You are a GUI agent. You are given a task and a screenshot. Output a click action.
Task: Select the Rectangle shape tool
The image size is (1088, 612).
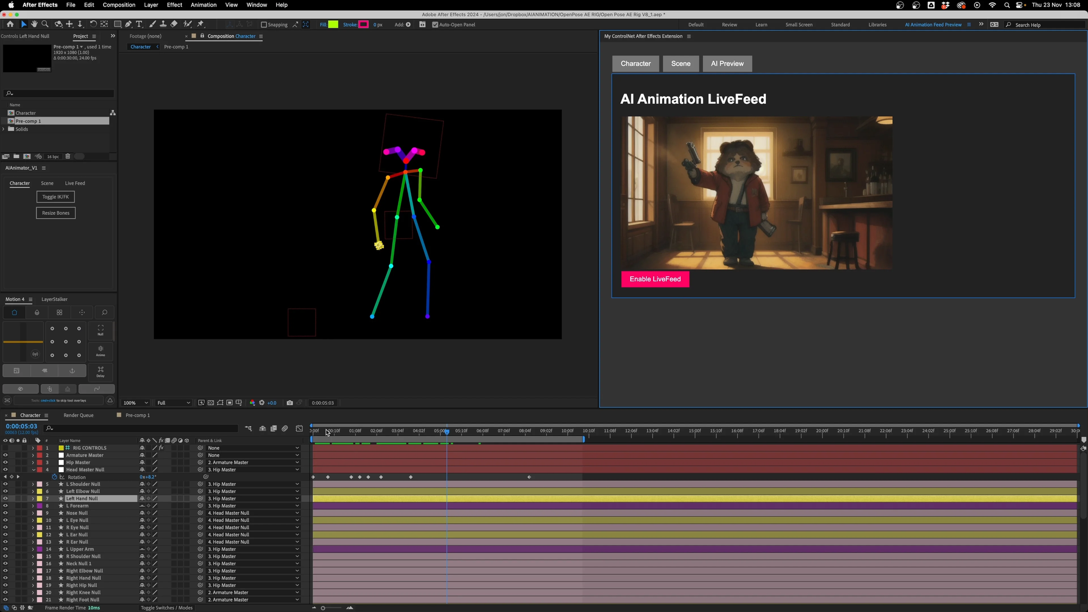pyautogui.click(x=118, y=24)
